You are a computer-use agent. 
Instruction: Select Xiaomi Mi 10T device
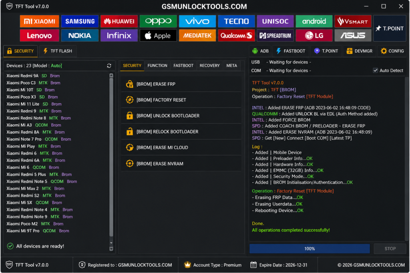click(30, 90)
